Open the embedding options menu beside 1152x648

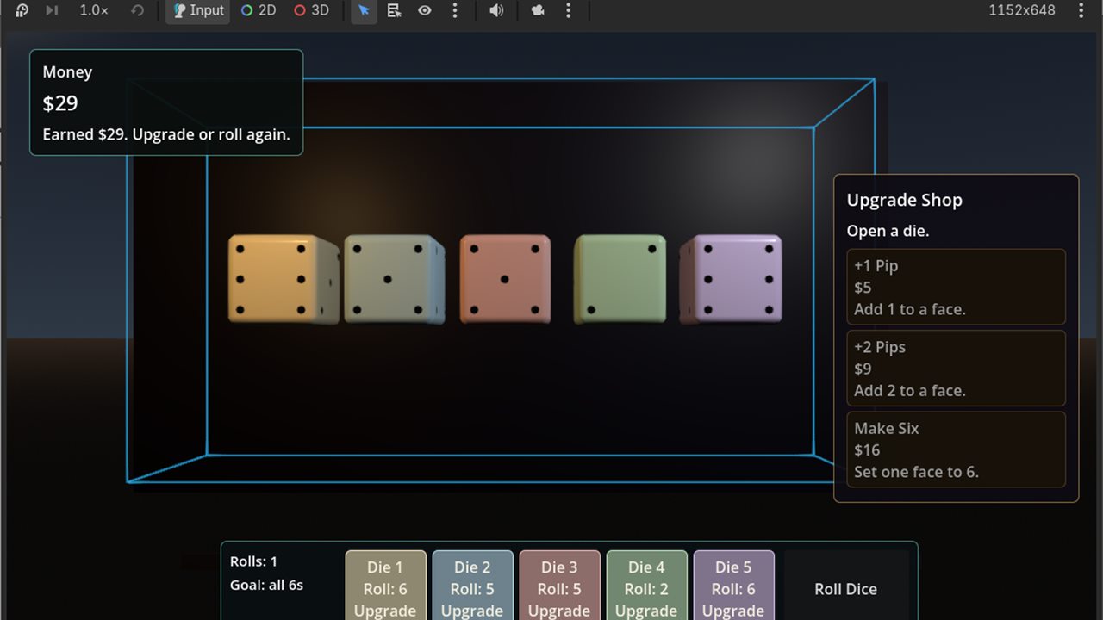click(x=1081, y=10)
